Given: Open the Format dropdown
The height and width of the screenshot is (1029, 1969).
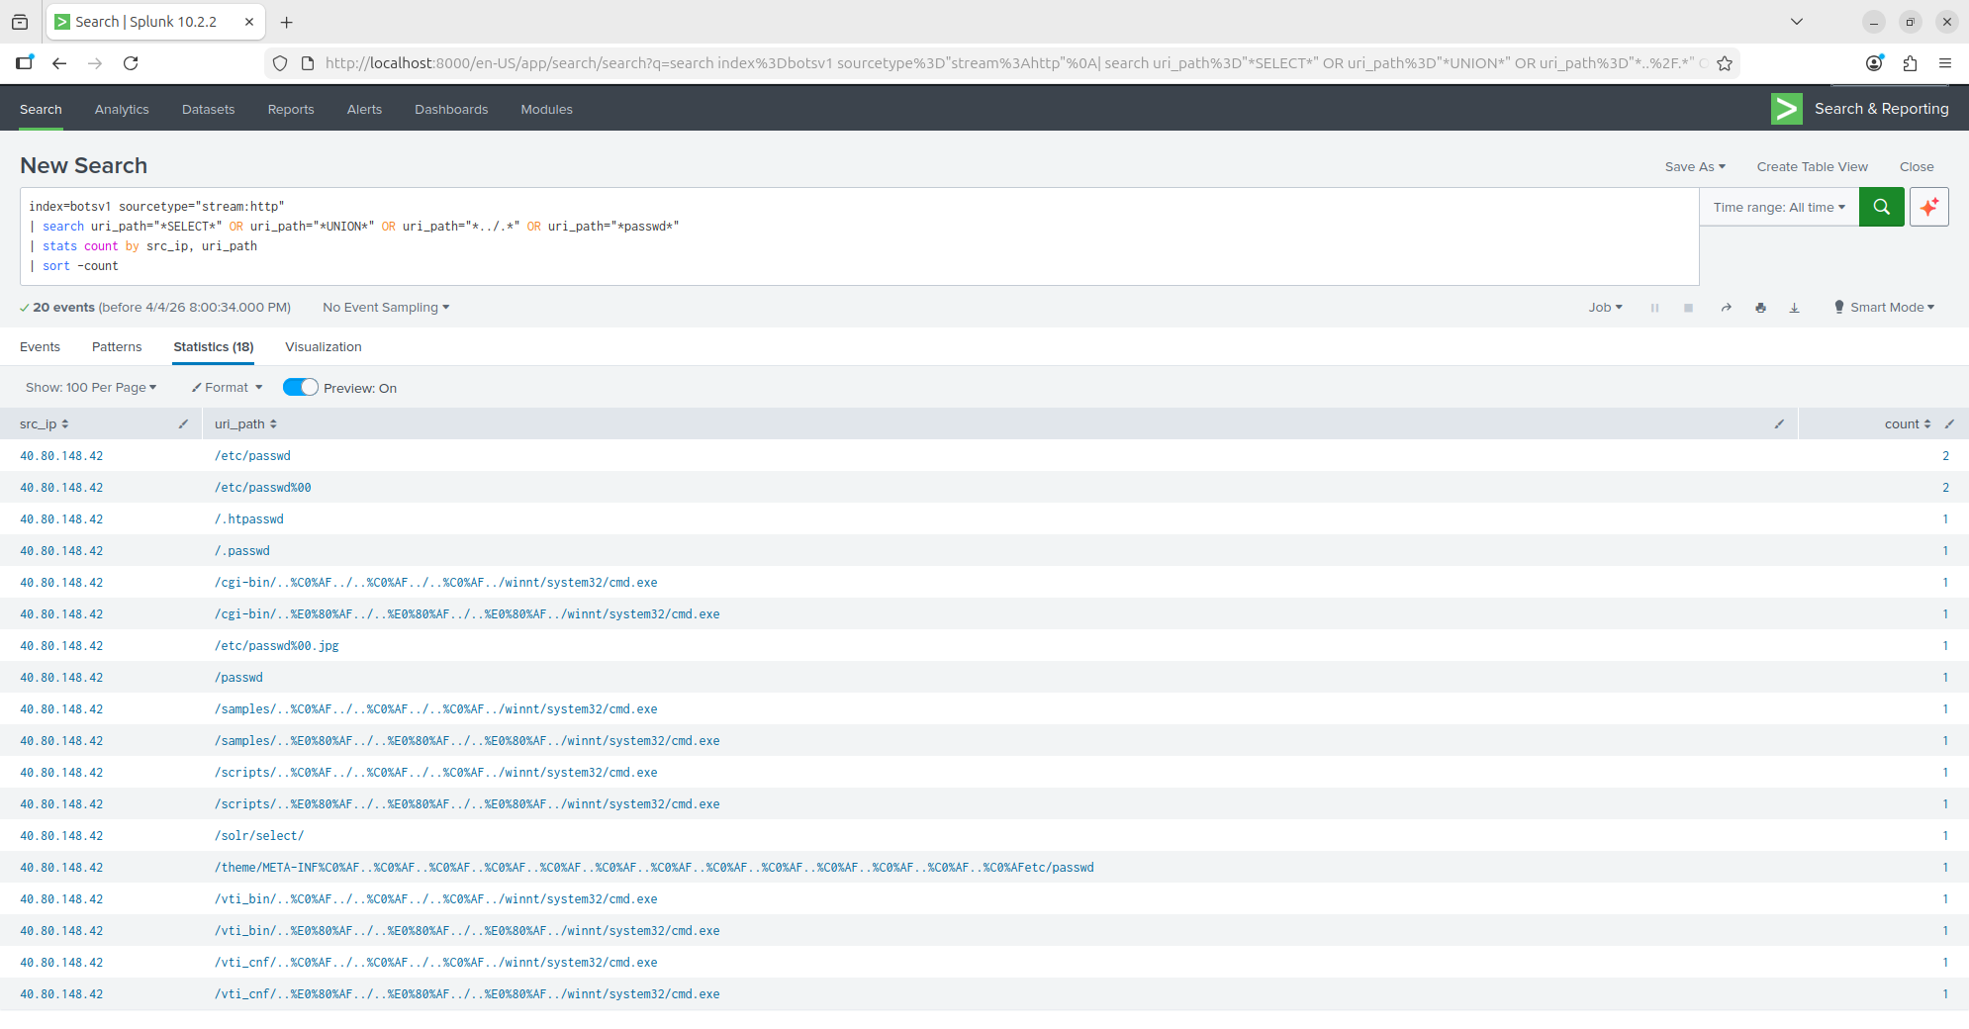Looking at the screenshot, I should (227, 388).
